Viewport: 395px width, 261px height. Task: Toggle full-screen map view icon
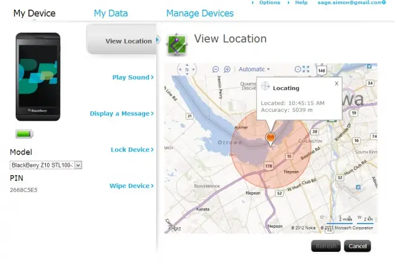(x=306, y=69)
